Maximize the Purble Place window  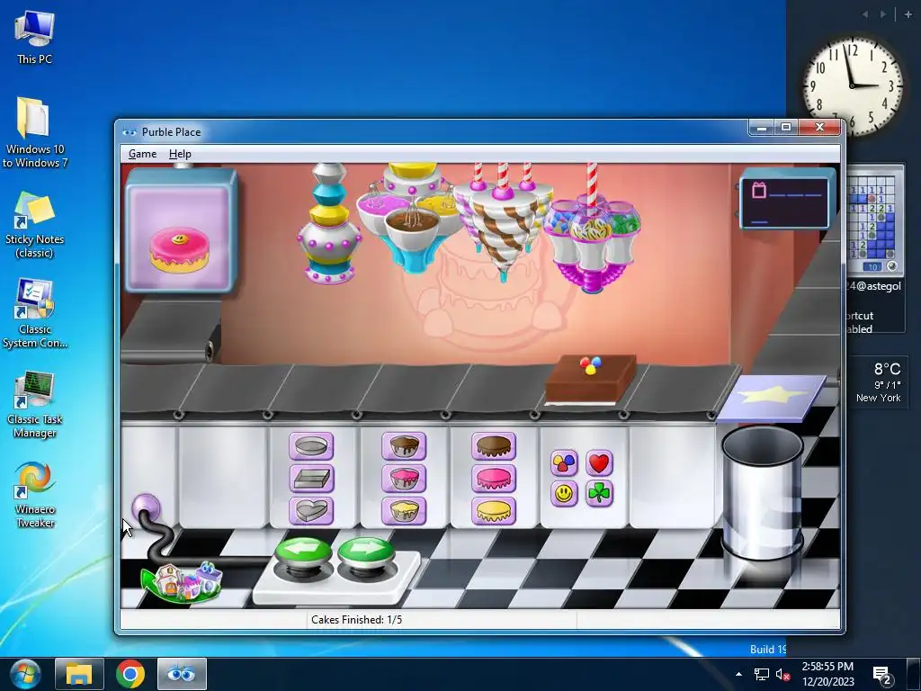tap(786, 128)
